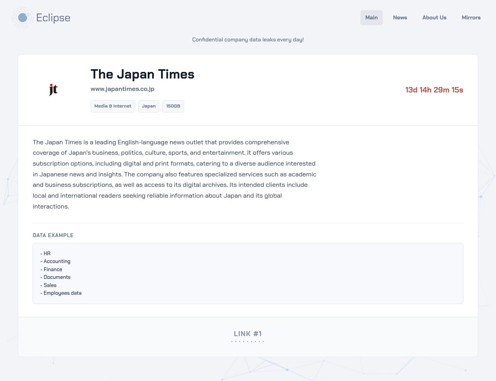This screenshot has width=496, height=381.
Task: Select the Media & Internet tag
Action: [113, 106]
